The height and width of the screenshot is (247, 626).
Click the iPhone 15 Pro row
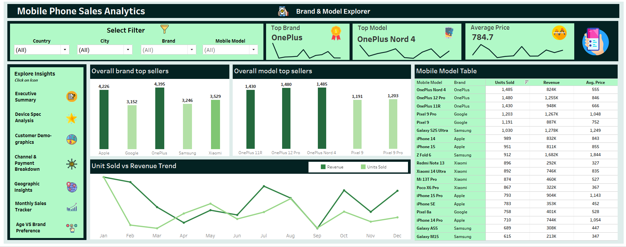click(x=516, y=196)
